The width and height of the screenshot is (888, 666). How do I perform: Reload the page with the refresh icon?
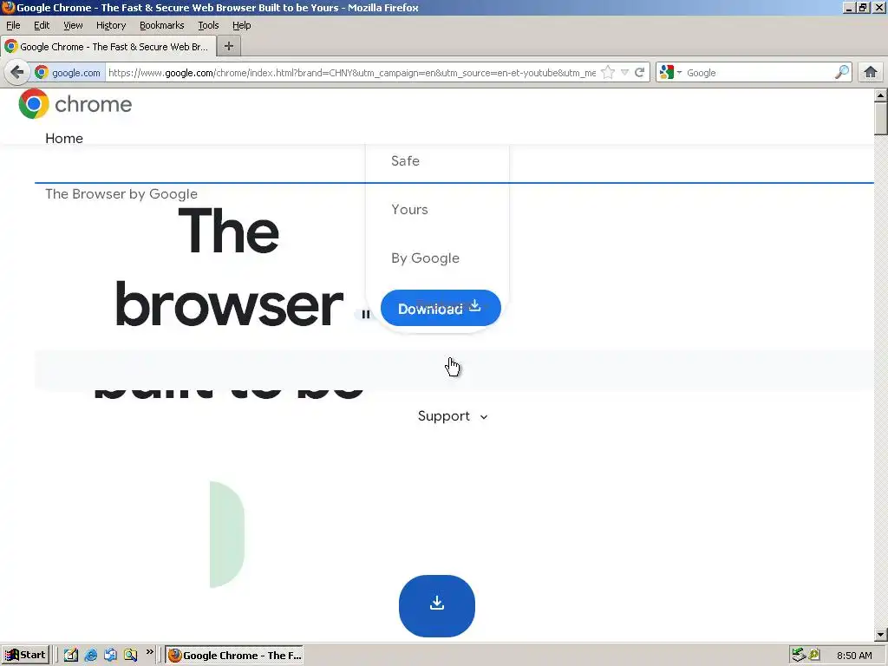(x=640, y=73)
